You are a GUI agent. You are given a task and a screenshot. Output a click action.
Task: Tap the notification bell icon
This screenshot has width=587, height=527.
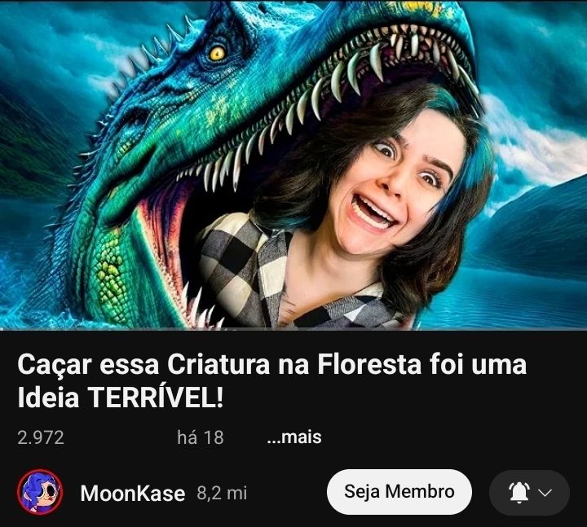519,492
